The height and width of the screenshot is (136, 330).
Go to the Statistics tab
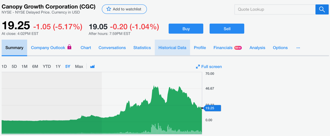click(142, 48)
